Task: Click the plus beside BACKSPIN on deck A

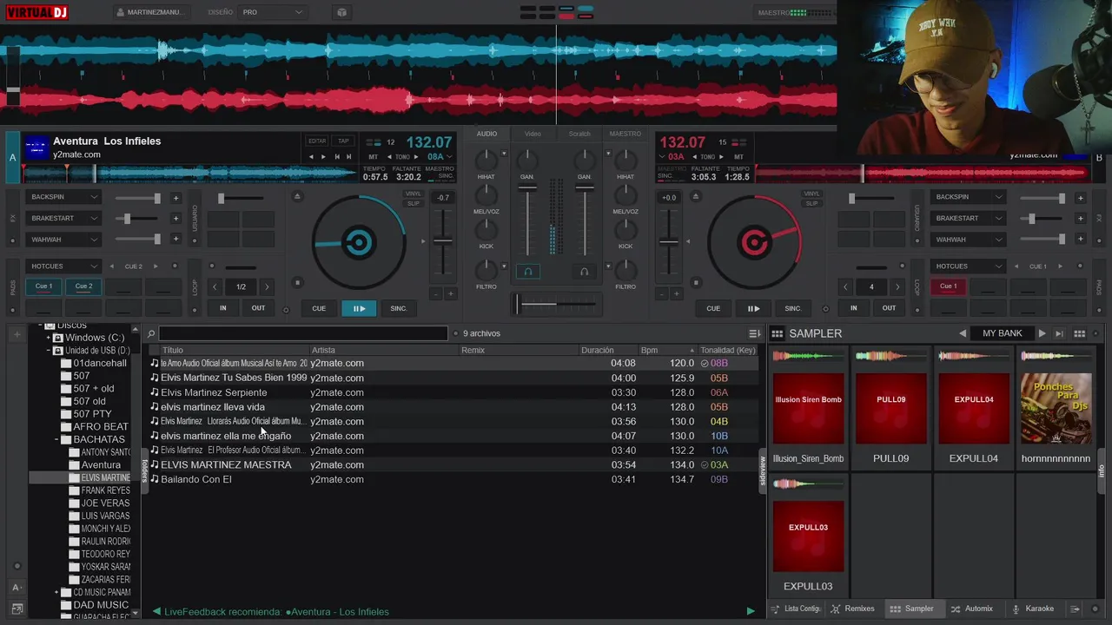Action: (175, 198)
